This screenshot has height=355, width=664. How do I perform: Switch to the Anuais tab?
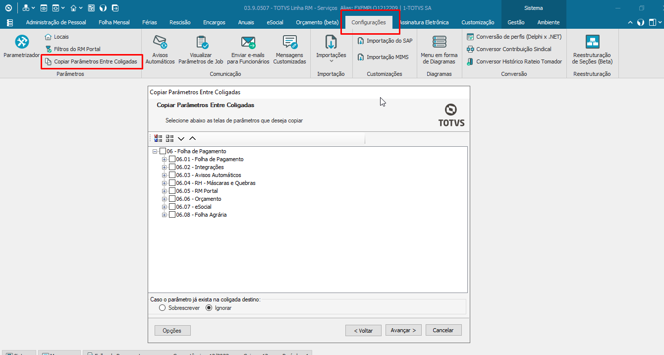point(246,22)
